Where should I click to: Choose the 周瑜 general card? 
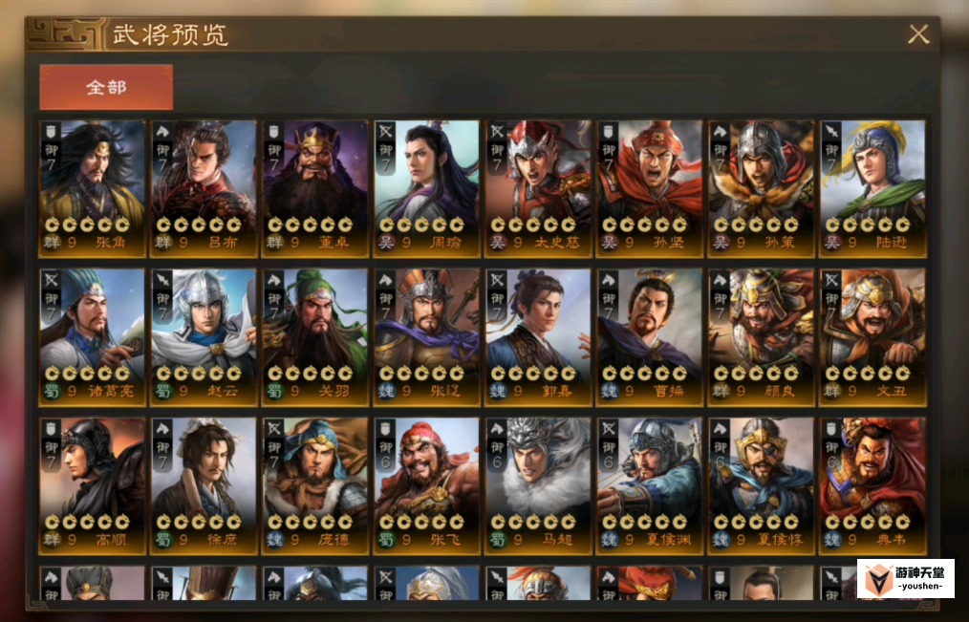(426, 189)
